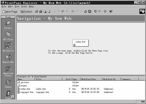Sort by the Name column header
Screen dimensions: 146x104
(26, 79)
